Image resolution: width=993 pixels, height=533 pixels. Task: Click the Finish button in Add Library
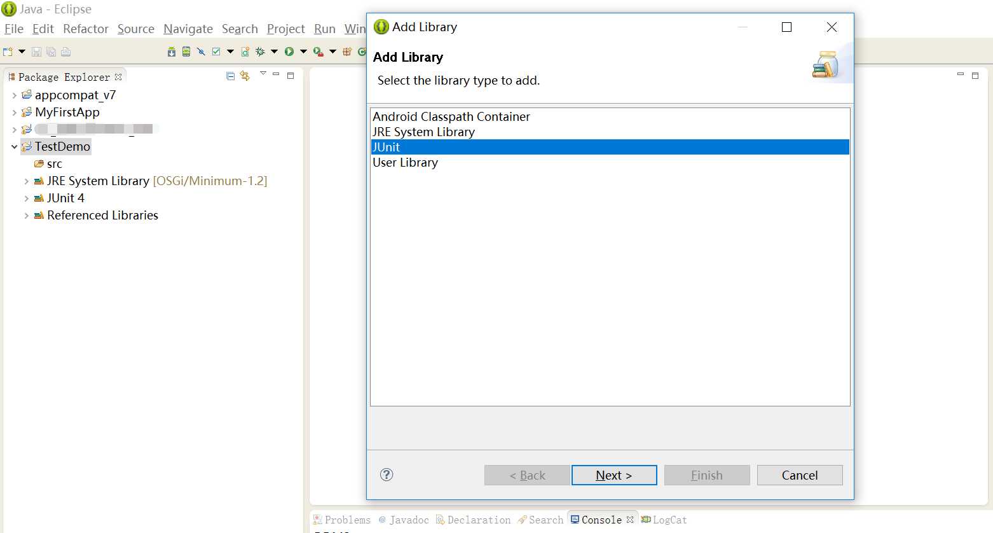(x=707, y=475)
